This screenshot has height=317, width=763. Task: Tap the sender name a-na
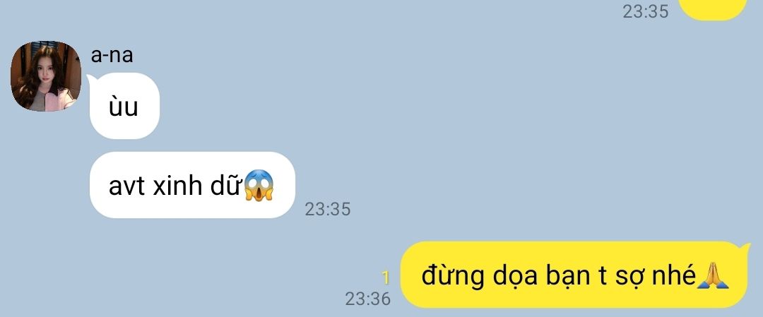click(x=112, y=55)
